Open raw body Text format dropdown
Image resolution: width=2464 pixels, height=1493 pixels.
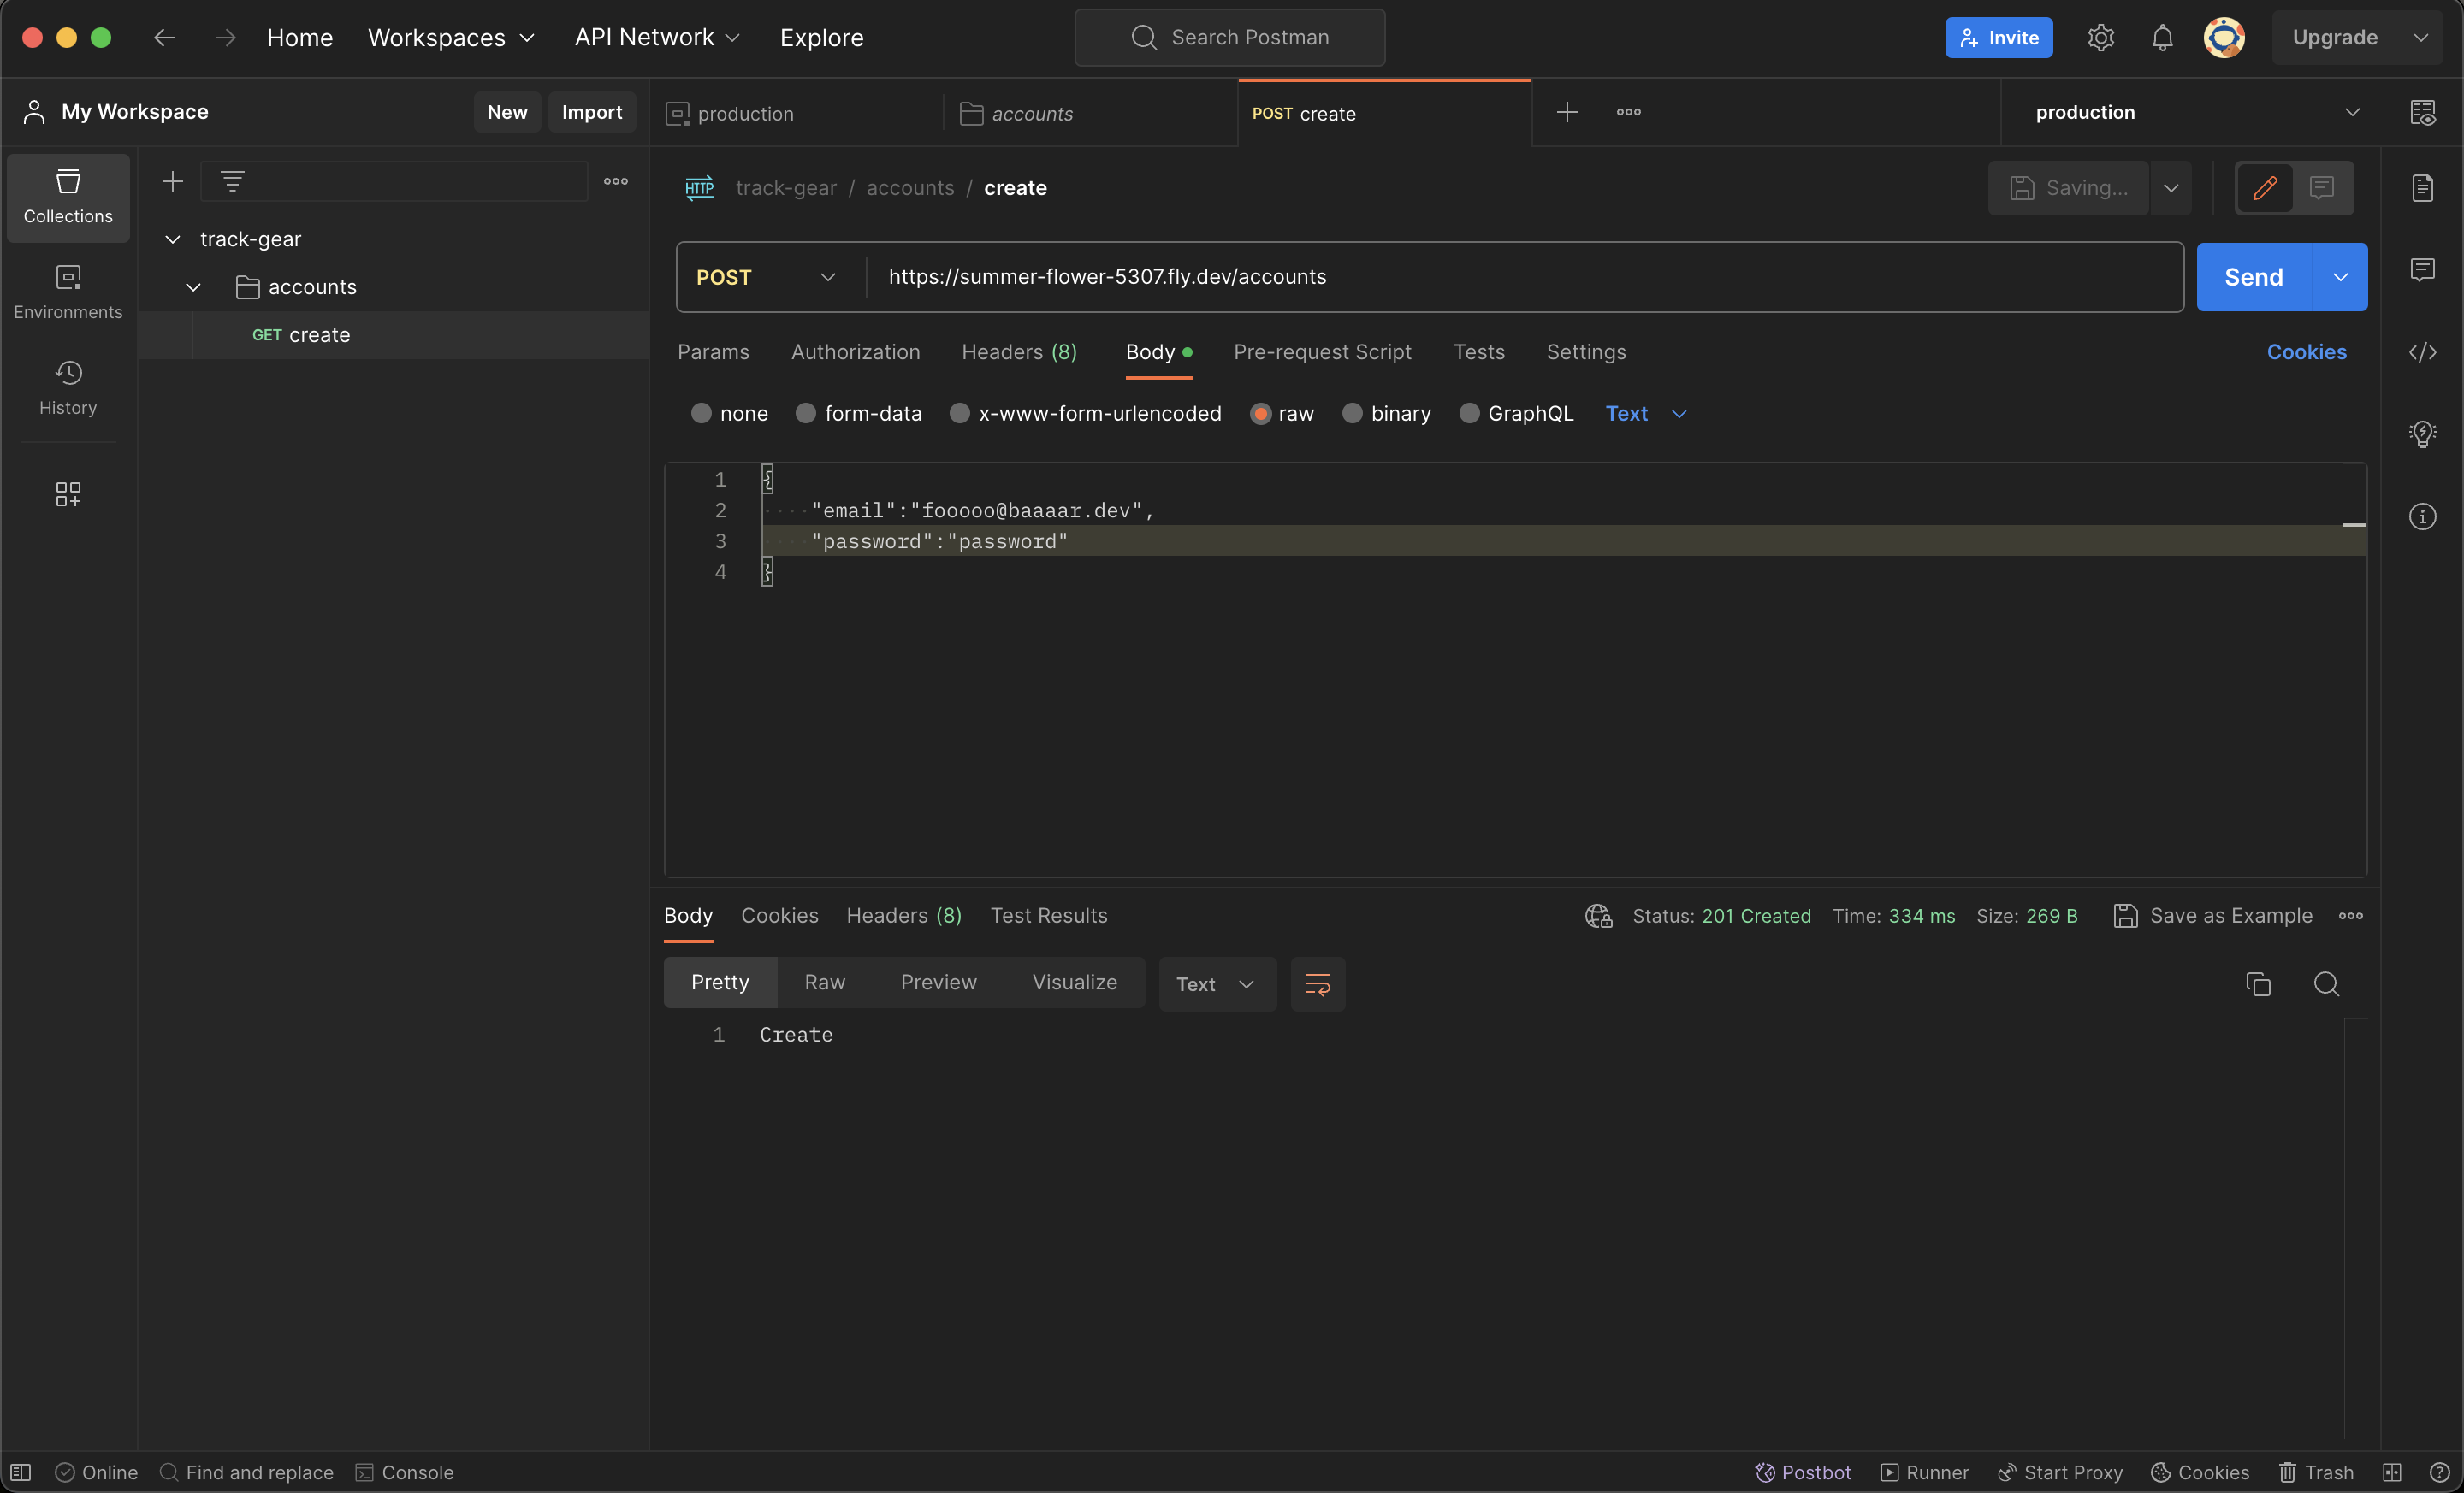point(1646,413)
